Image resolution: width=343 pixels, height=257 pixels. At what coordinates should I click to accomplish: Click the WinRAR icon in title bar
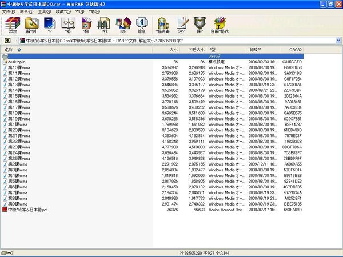[3, 4]
